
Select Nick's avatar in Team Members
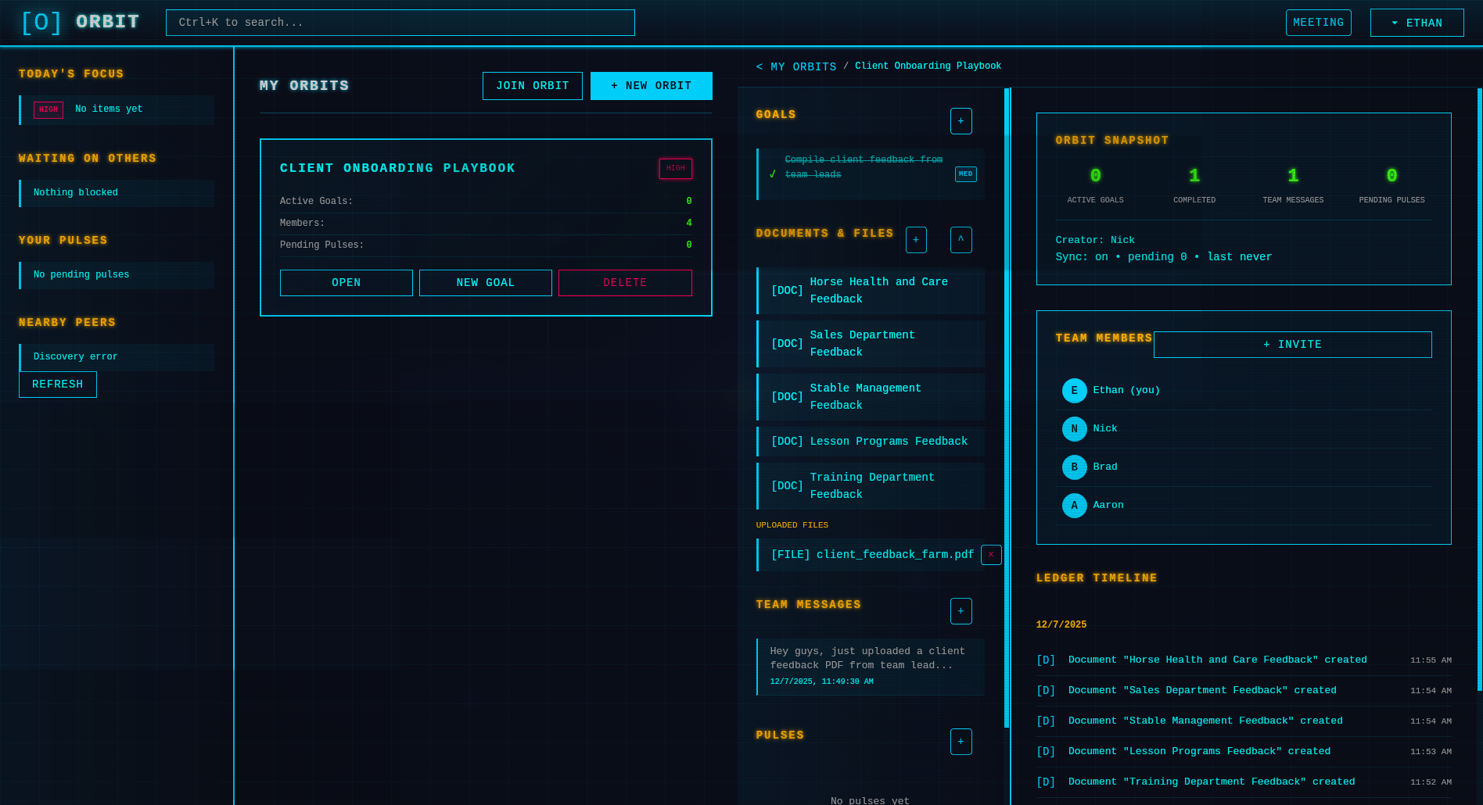[x=1074, y=428]
